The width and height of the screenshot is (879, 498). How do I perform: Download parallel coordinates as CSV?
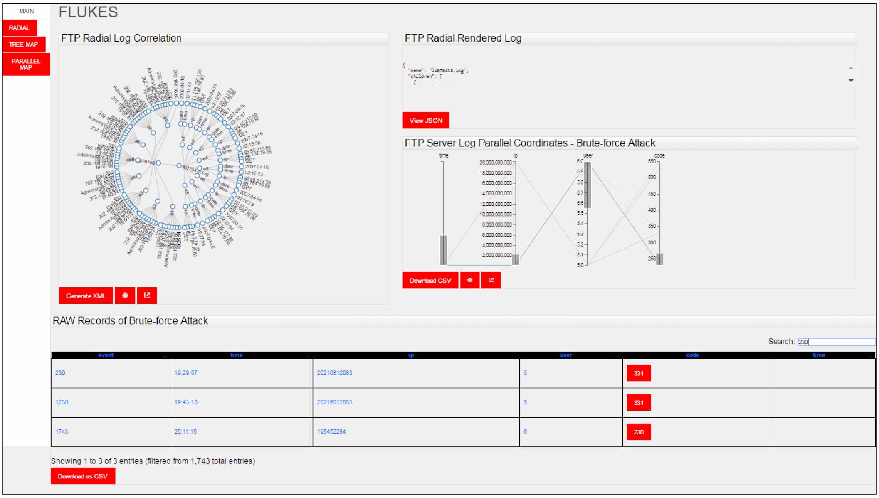point(430,280)
